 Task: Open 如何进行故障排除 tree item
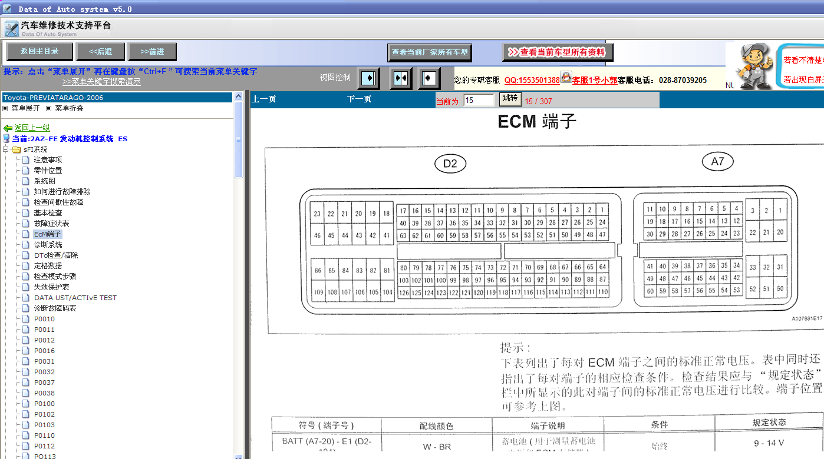pyautogui.click(x=62, y=192)
